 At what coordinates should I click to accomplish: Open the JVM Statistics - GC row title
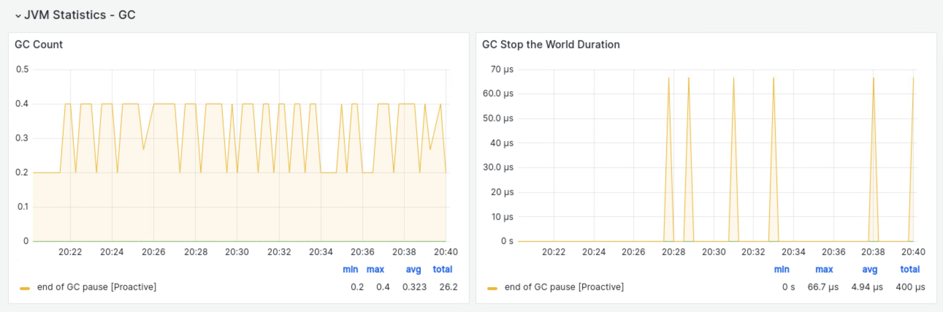[x=80, y=15]
